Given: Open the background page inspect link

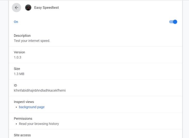Looking at the screenshot, I should [32, 107].
